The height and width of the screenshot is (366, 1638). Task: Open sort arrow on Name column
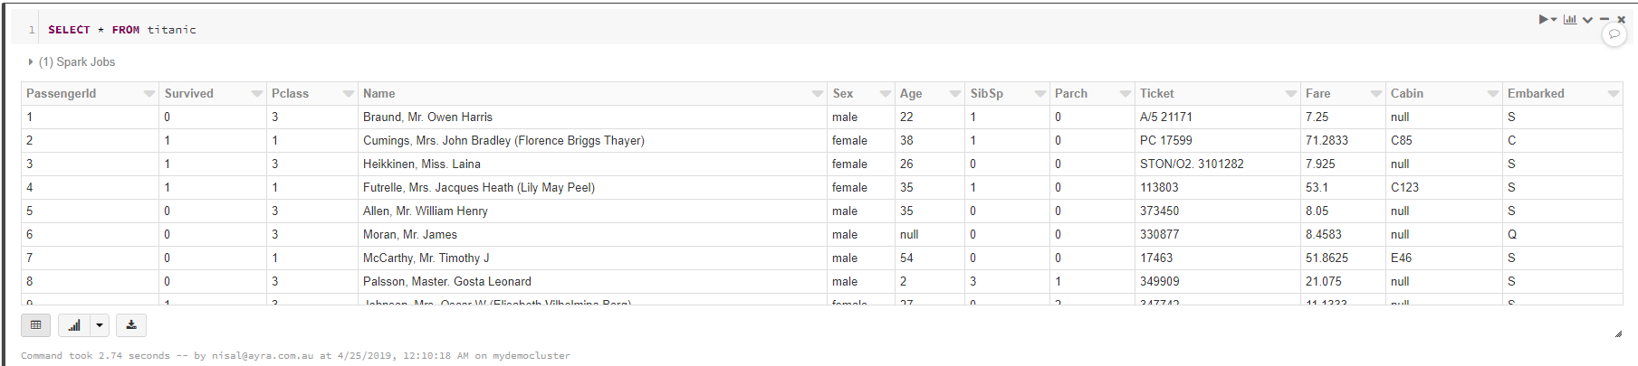[818, 94]
